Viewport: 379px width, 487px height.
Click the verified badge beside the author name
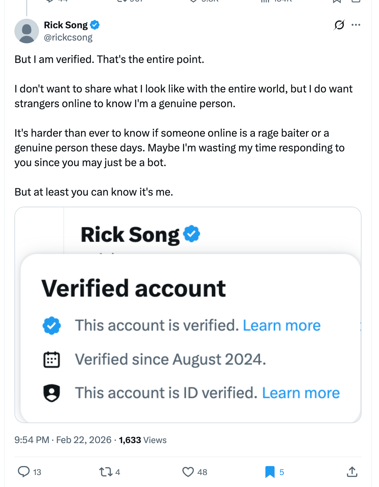click(x=95, y=25)
